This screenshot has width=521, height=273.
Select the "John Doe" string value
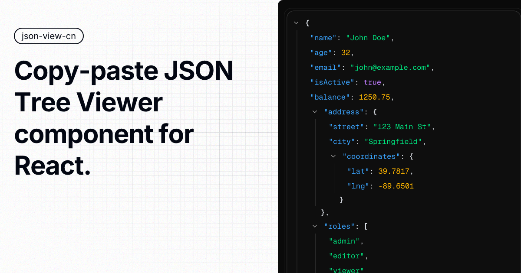(x=369, y=38)
